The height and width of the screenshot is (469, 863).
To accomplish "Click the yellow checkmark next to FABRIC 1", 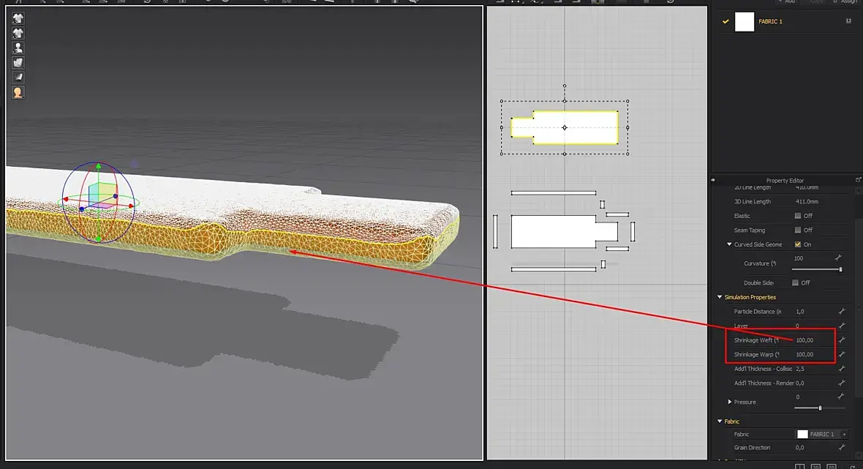I will tap(726, 21).
